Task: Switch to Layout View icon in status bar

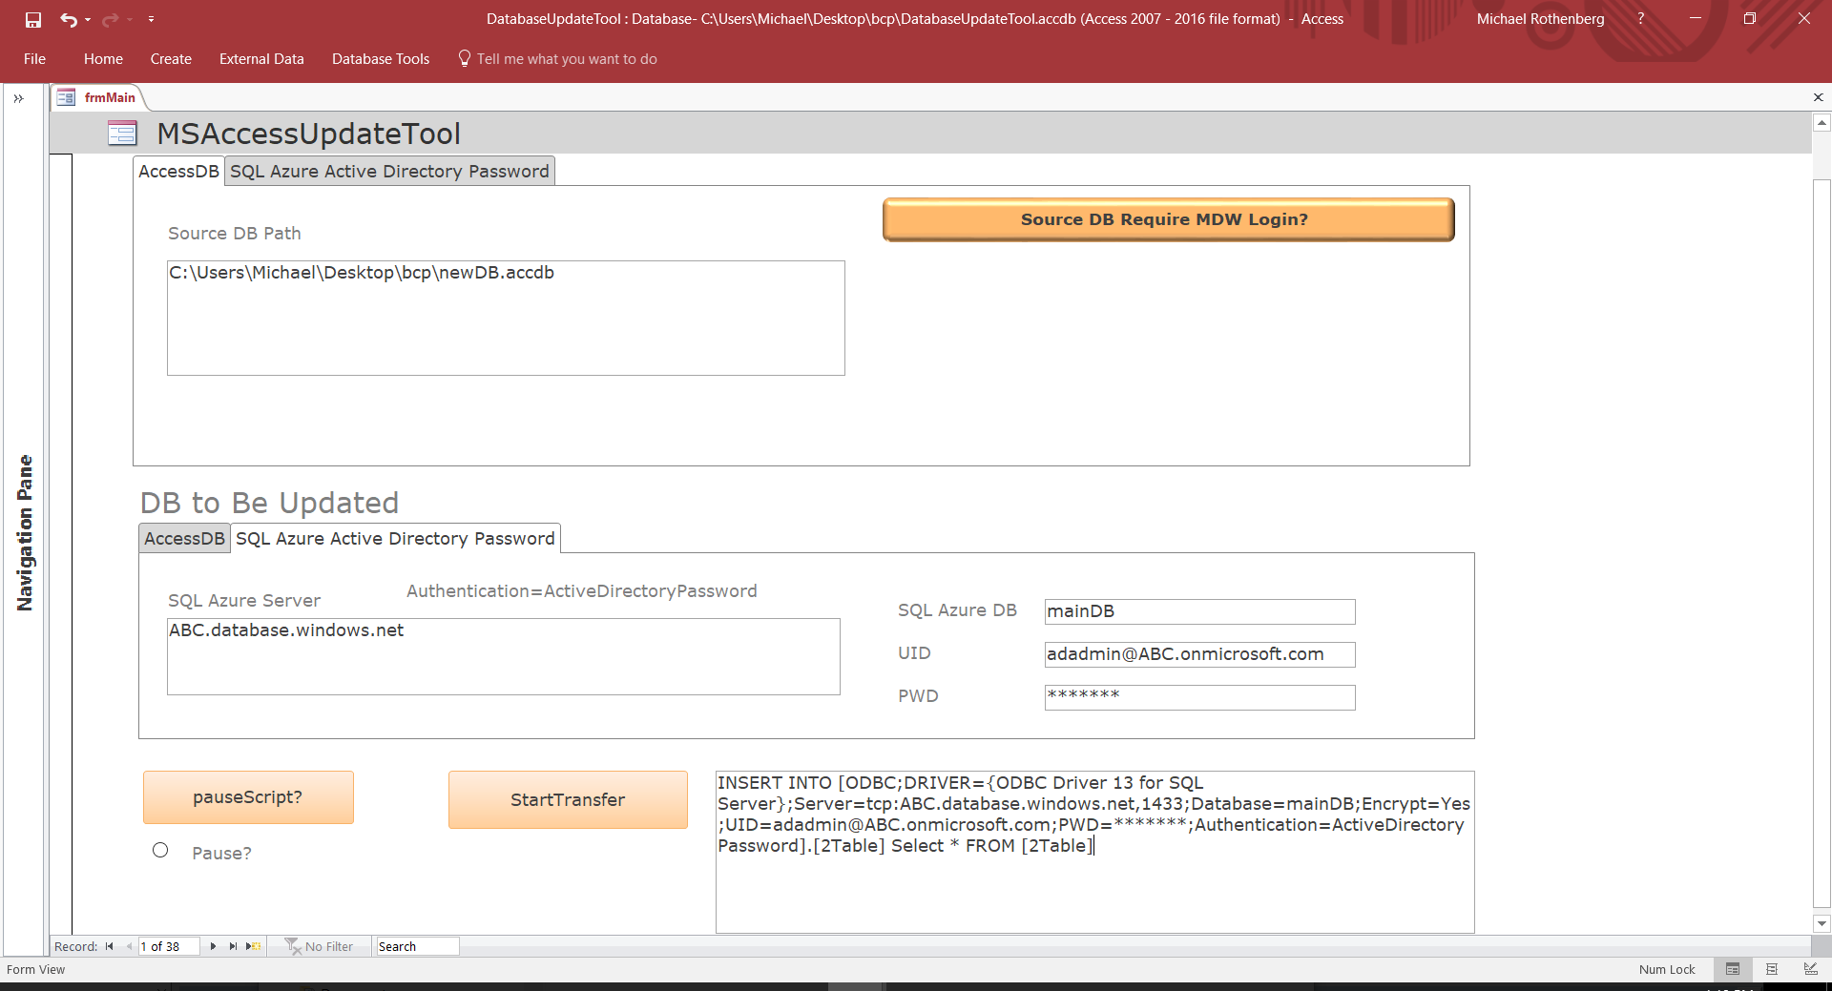Action: click(1772, 969)
